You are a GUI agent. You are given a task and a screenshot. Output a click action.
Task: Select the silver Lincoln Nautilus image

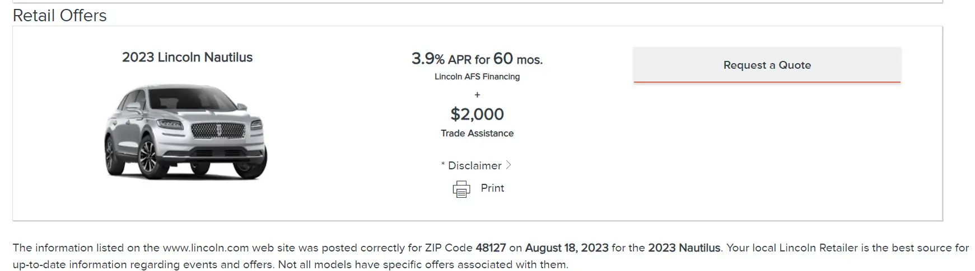pyautogui.click(x=186, y=132)
